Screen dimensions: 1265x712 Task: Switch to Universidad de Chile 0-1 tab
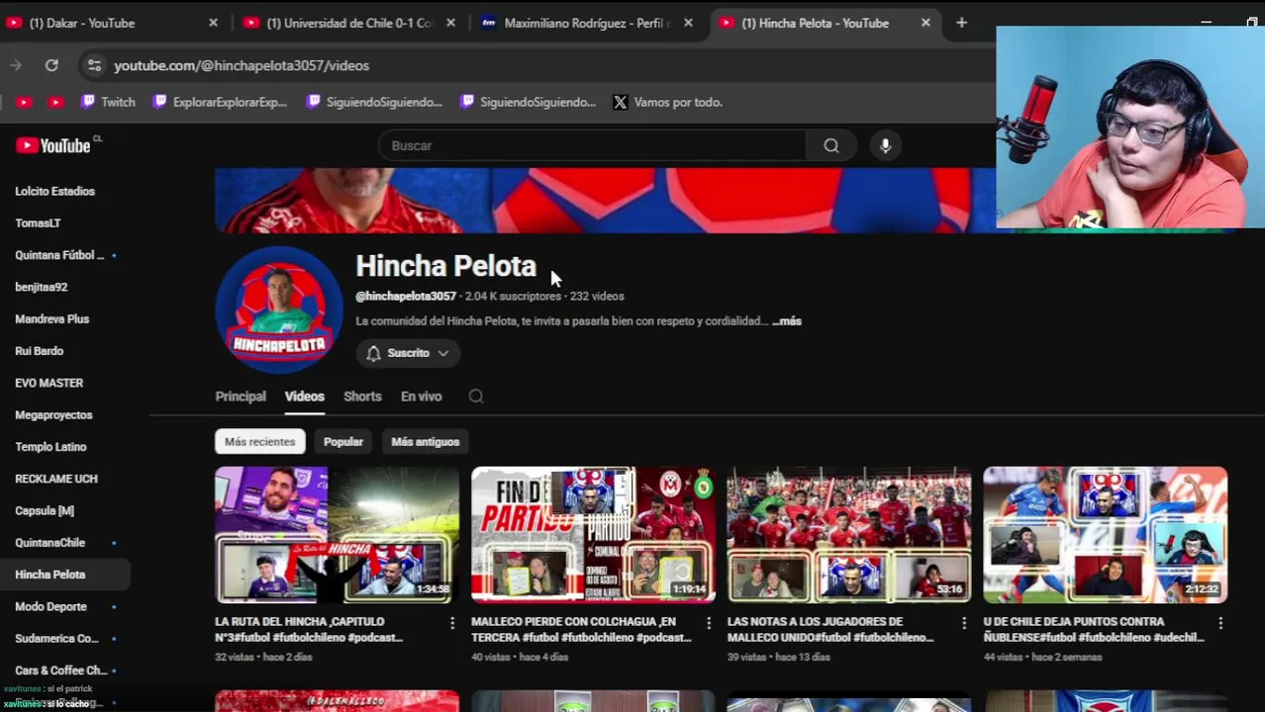pyautogui.click(x=346, y=23)
